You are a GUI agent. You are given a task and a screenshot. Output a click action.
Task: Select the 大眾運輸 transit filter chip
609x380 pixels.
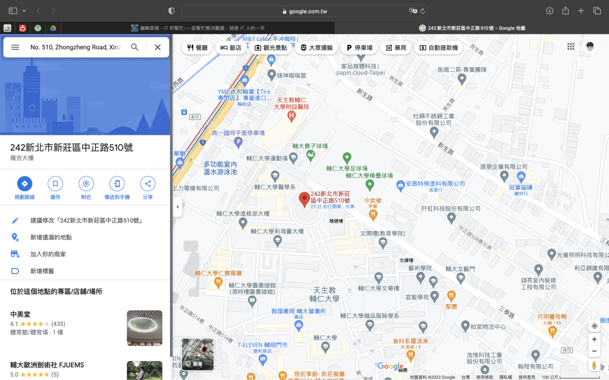pyautogui.click(x=316, y=47)
